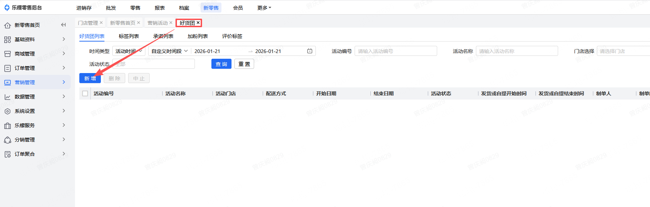Collapse the sidebar with the arrow icon
This screenshot has height=207, width=650.
(64, 25)
